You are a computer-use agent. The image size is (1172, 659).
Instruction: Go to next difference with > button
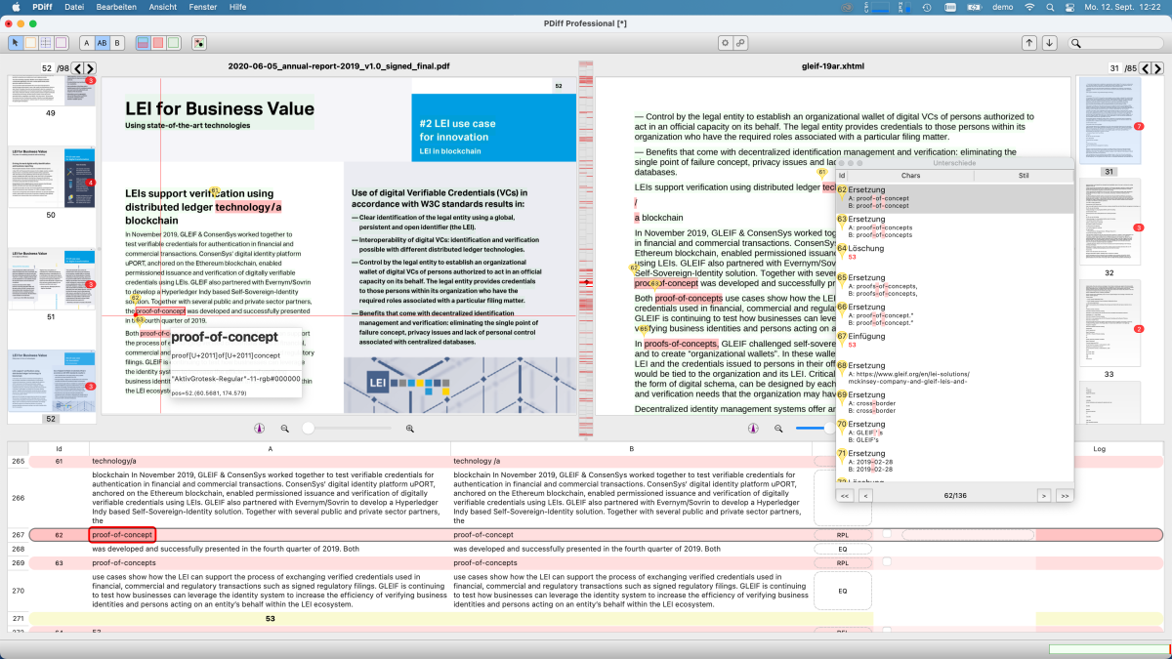(x=1045, y=496)
